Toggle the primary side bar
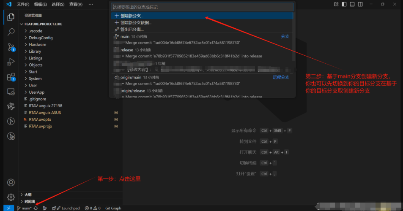The image size is (403, 211). pyautogui.click(x=344, y=4)
